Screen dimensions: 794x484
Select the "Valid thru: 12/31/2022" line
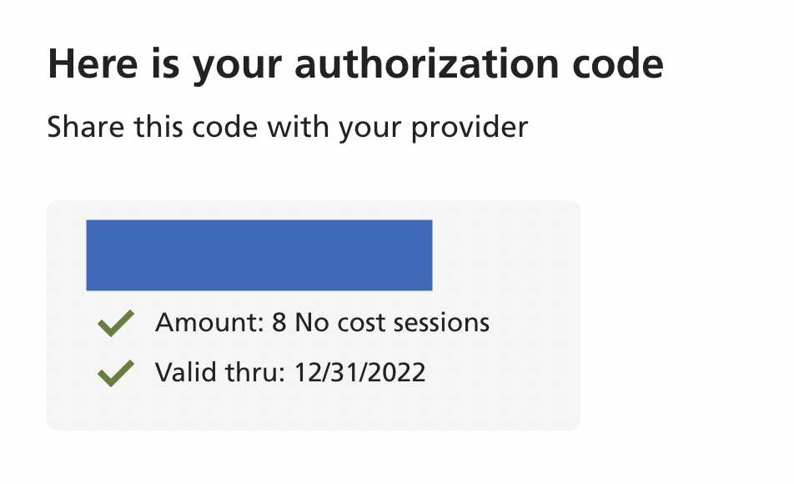[290, 371]
